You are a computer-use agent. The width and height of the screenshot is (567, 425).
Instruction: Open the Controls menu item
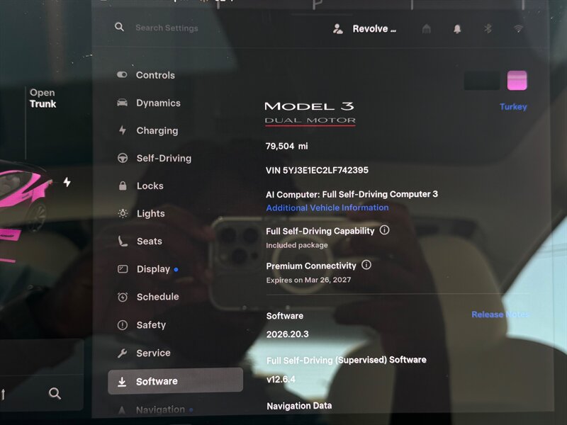155,75
